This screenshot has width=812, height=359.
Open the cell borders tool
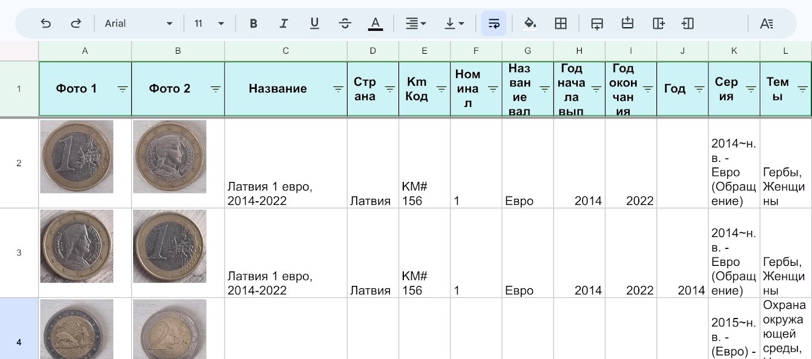coord(561,24)
